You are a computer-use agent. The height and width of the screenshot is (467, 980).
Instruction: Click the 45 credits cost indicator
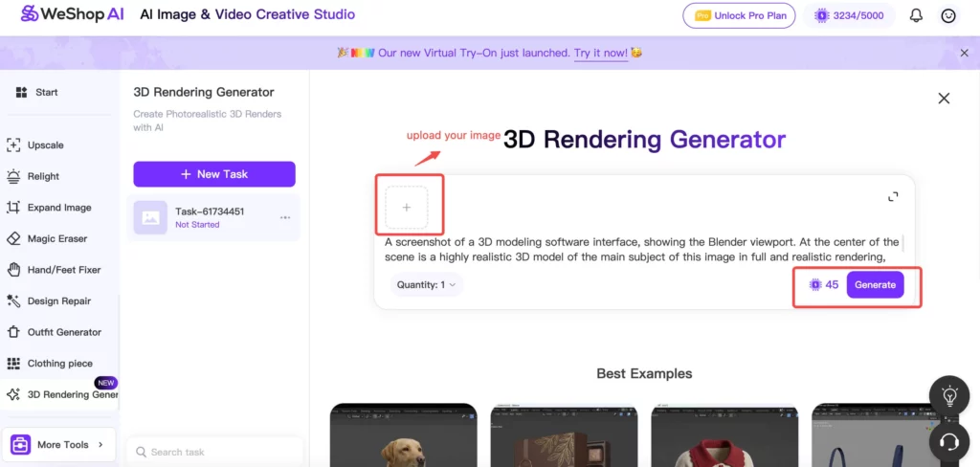point(824,285)
